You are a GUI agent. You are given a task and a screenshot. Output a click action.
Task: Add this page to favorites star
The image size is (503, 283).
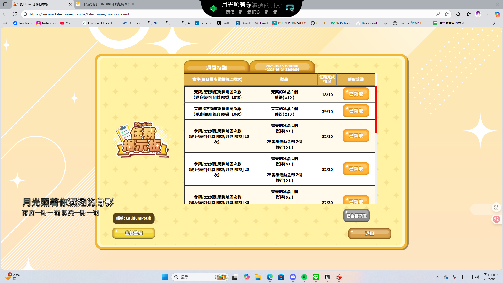[x=447, y=14]
